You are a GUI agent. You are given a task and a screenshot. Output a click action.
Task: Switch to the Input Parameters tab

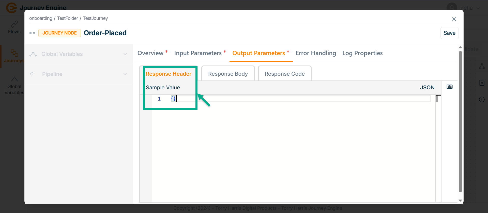tap(198, 53)
